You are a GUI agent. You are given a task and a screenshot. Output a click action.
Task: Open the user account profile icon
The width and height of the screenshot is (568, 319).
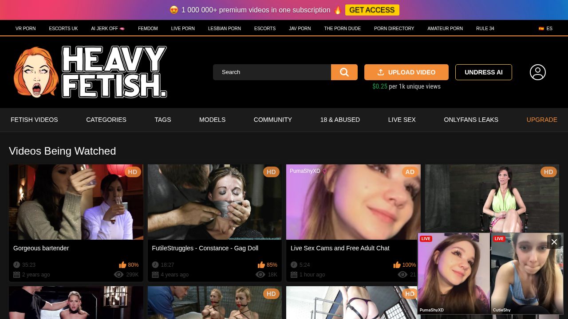537,72
